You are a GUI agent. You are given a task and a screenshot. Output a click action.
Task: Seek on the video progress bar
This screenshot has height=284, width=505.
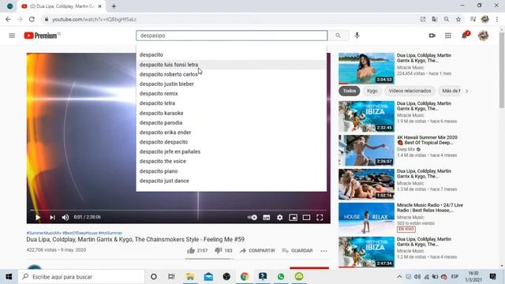tap(178, 210)
